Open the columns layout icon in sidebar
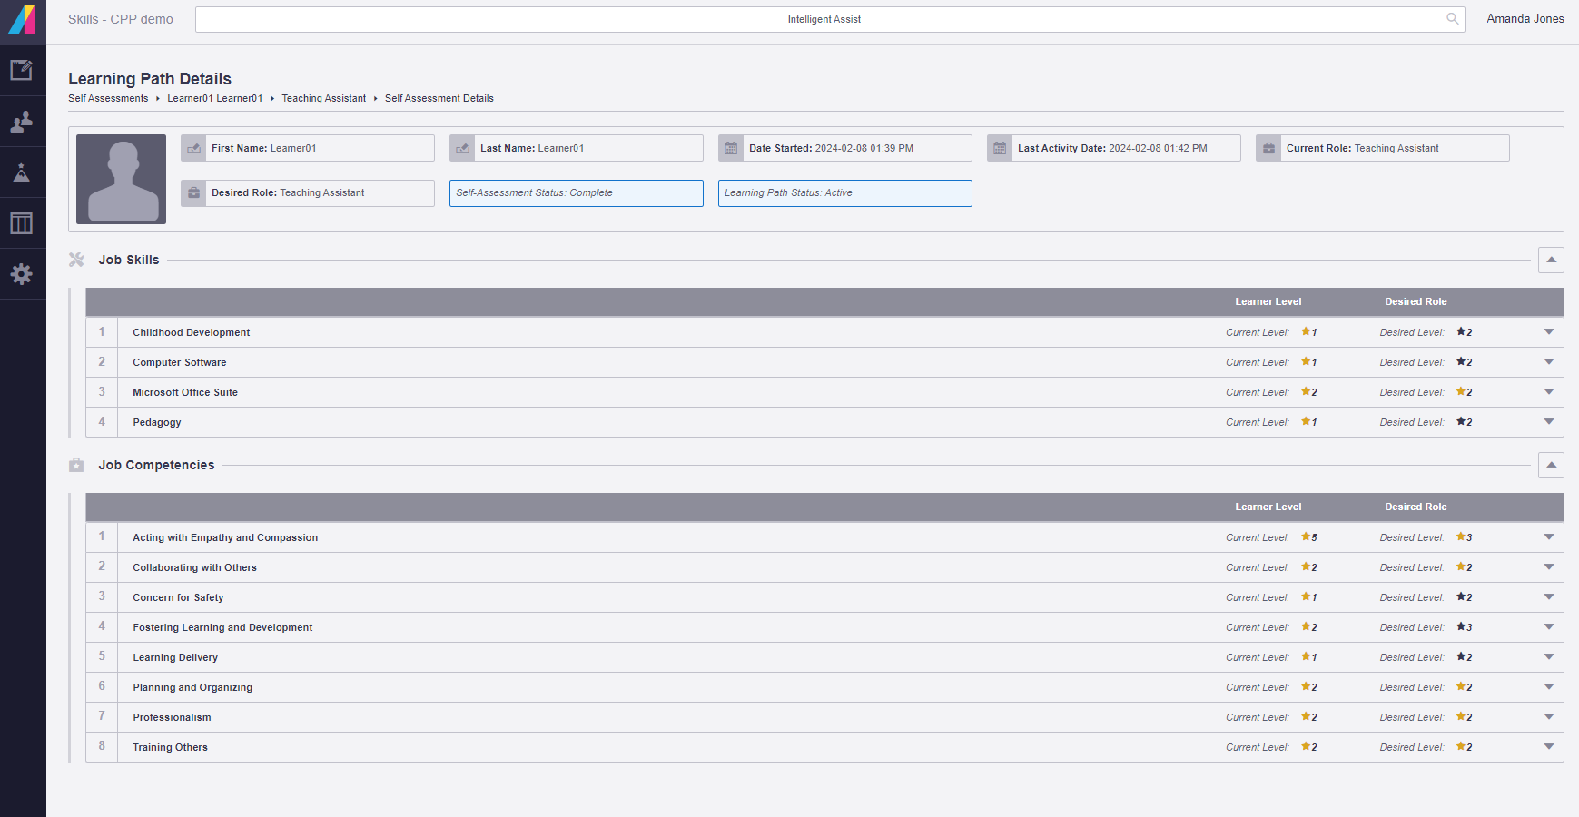The image size is (1579, 817). coord(22,223)
